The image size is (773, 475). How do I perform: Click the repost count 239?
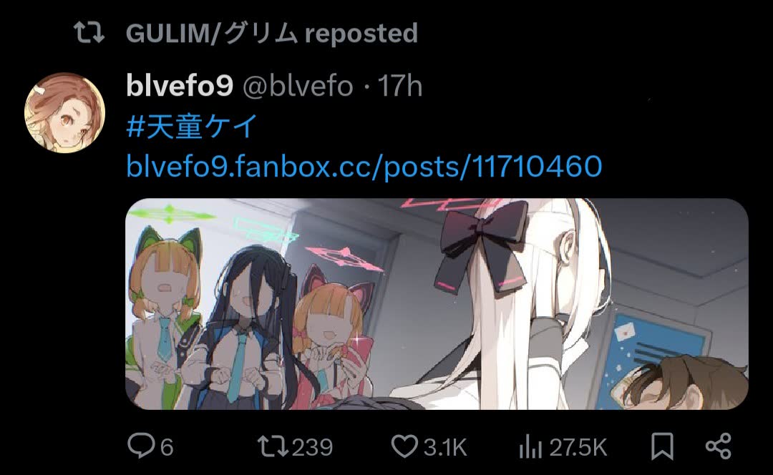pyautogui.click(x=313, y=447)
